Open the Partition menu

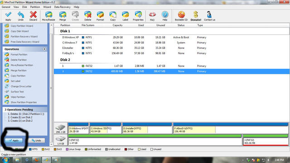[x=35, y=7]
